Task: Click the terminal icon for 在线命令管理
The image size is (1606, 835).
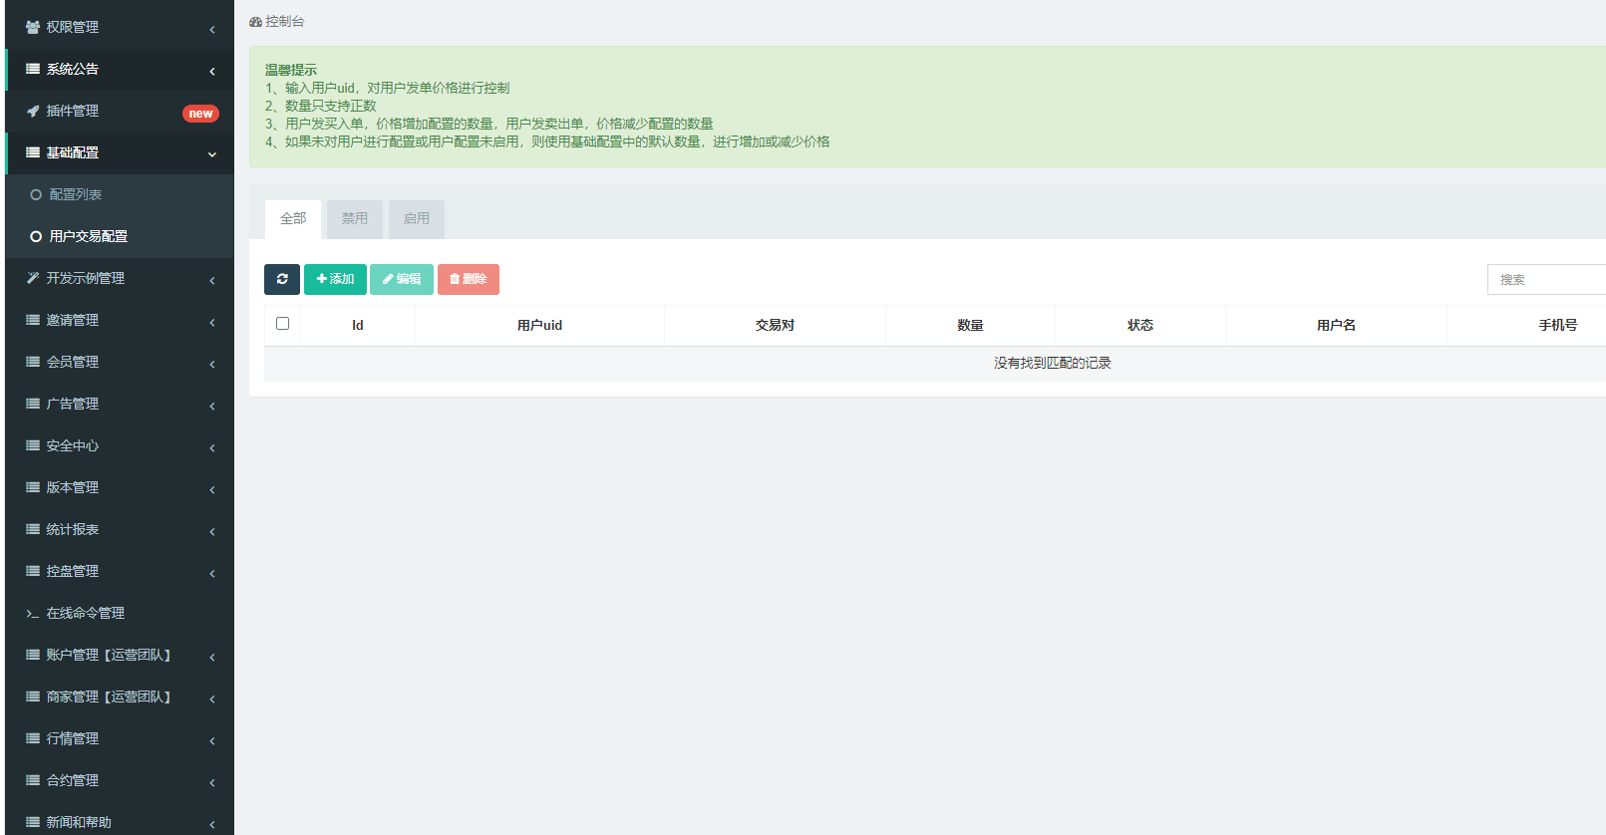Action: pyautogui.click(x=33, y=614)
